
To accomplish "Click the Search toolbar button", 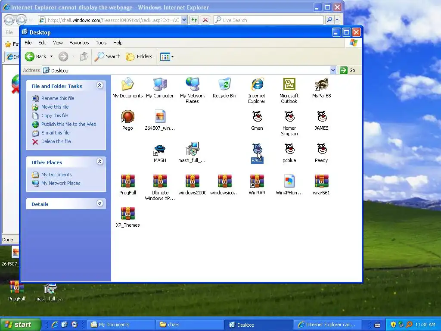I will click(107, 56).
